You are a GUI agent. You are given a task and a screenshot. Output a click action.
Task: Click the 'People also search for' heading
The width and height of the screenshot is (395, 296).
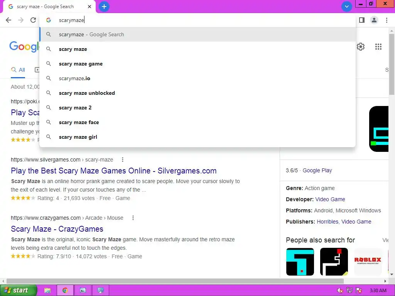tap(320, 240)
